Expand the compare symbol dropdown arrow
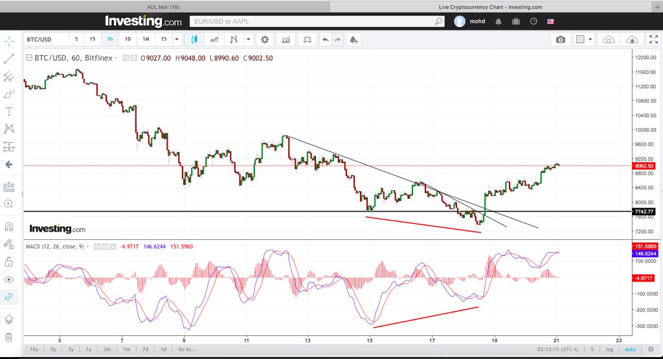 click(249, 39)
